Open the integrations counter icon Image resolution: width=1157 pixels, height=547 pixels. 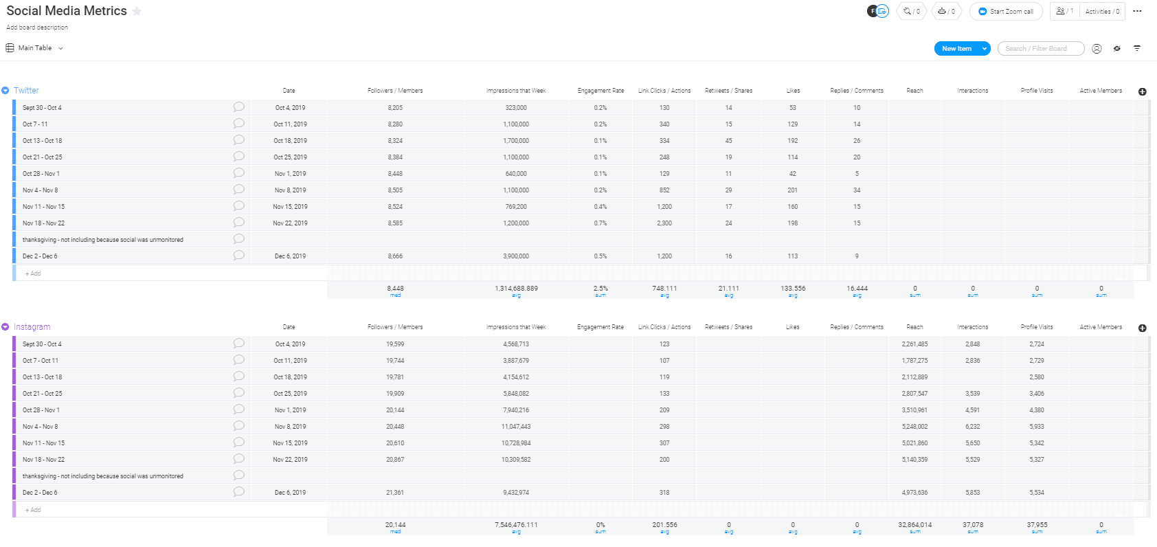(912, 11)
